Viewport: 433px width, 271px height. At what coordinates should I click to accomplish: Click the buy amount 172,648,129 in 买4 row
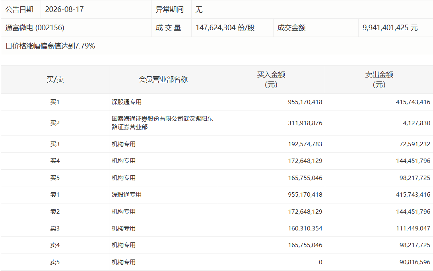point(305,161)
